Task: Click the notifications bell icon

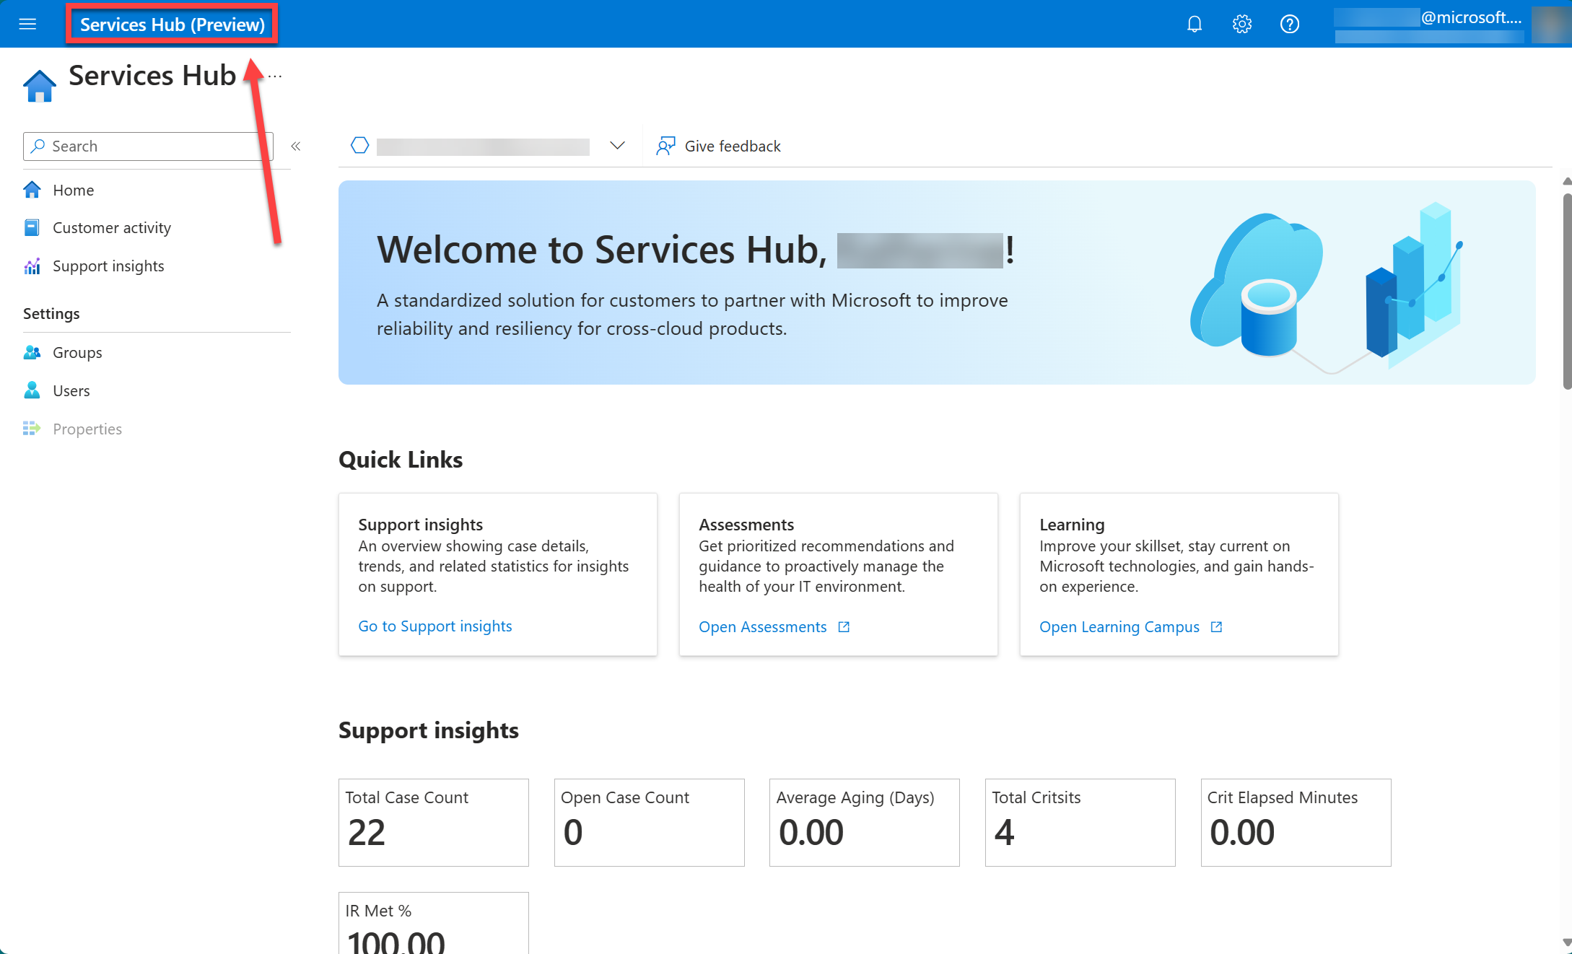Action: pyautogui.click(x=1194, y=20)
